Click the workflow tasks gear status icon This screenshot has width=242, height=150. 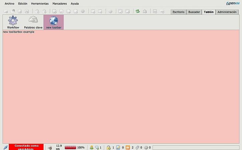(146, 148)
